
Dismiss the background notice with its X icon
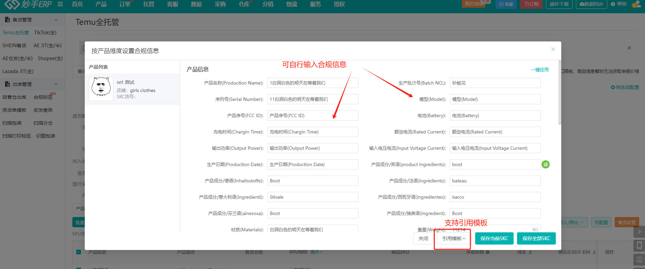click(629, 48)
